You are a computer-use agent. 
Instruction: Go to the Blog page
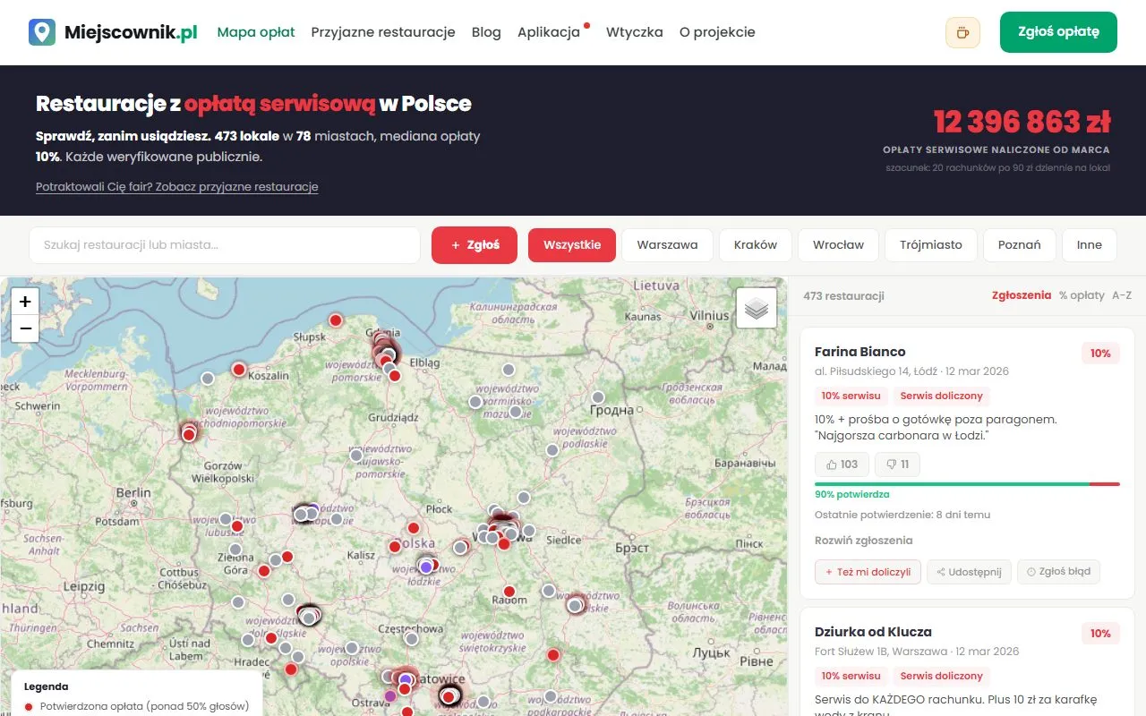point(486,32)
